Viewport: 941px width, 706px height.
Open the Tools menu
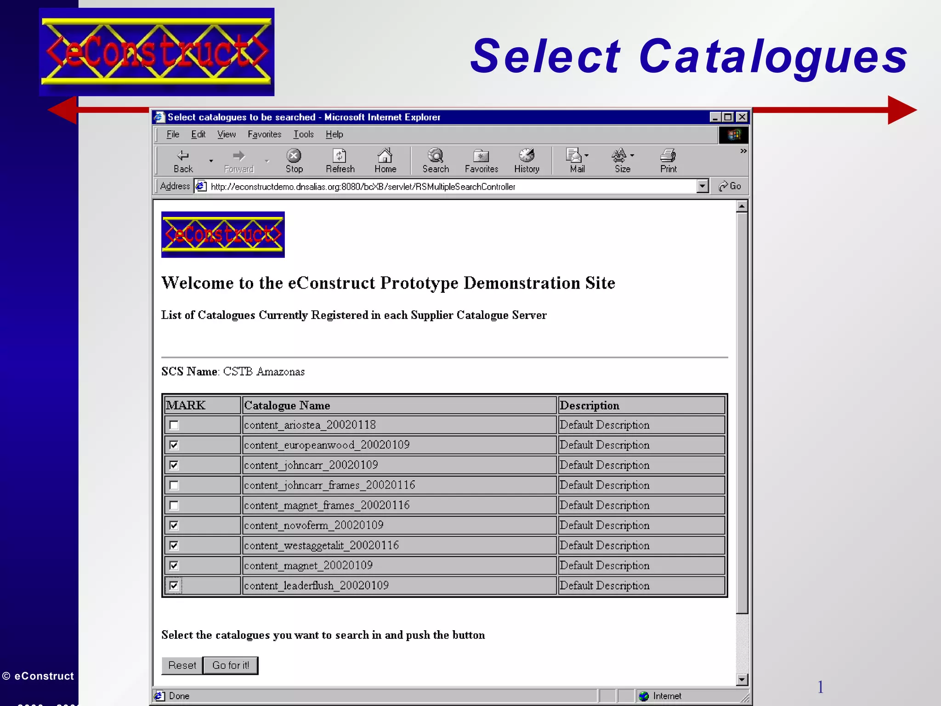(x=303, y=134)
